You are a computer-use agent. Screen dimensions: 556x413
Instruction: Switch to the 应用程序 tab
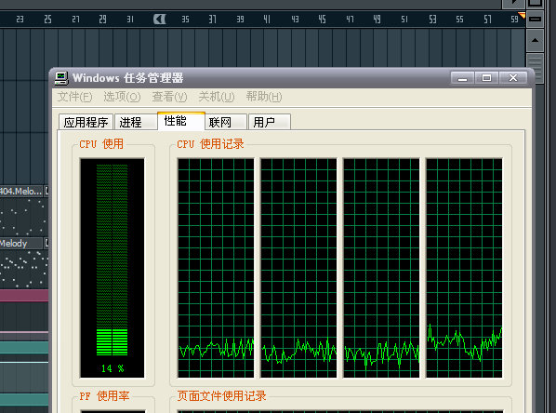point(86,122)
